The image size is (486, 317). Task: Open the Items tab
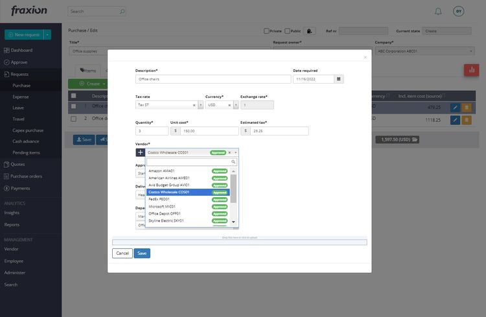coord(88,71)
